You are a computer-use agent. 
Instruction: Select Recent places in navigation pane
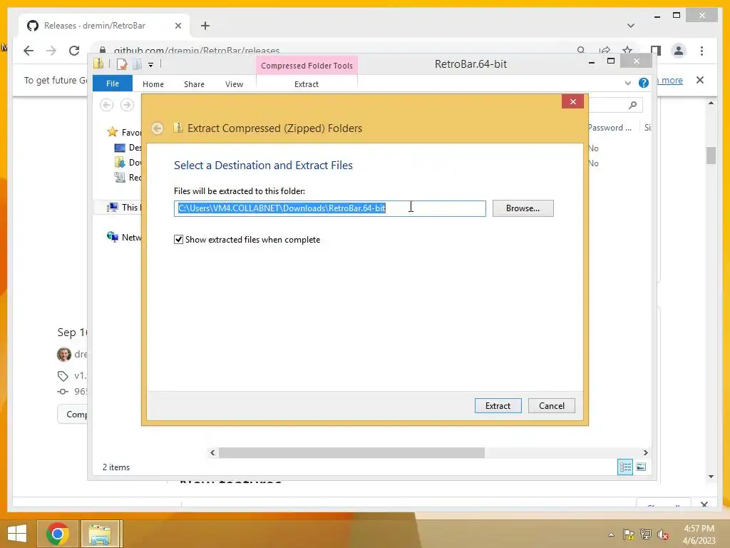coord(128,178)
